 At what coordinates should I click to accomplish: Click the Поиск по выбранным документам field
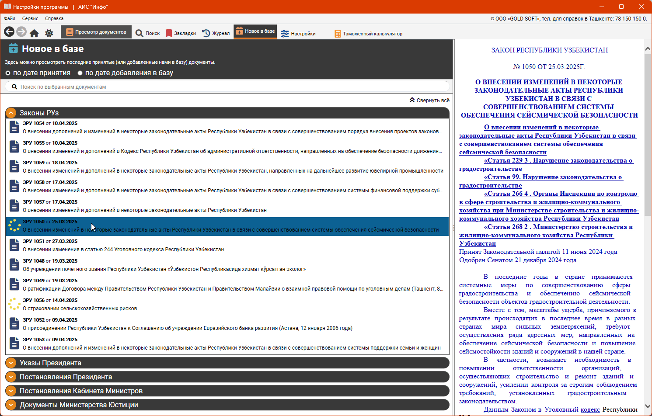[x=227, y=87]
